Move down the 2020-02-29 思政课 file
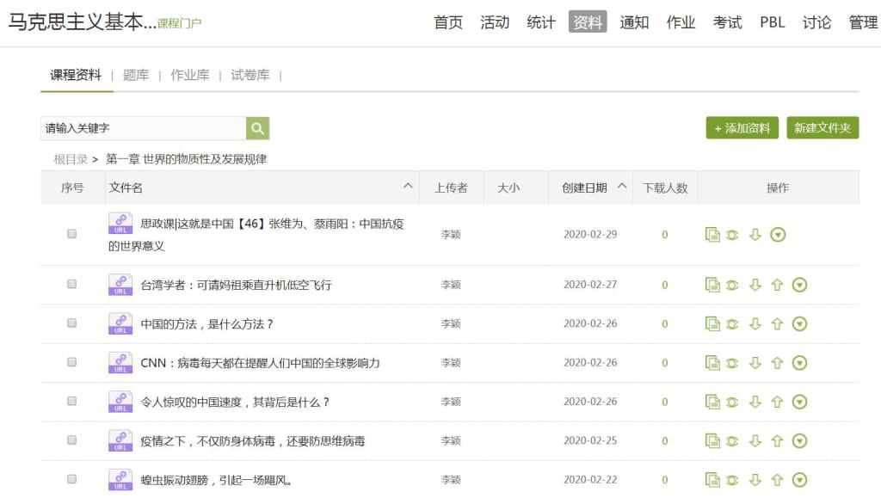The height and width of the screenshot is (498, 881). tap(755, 234)
